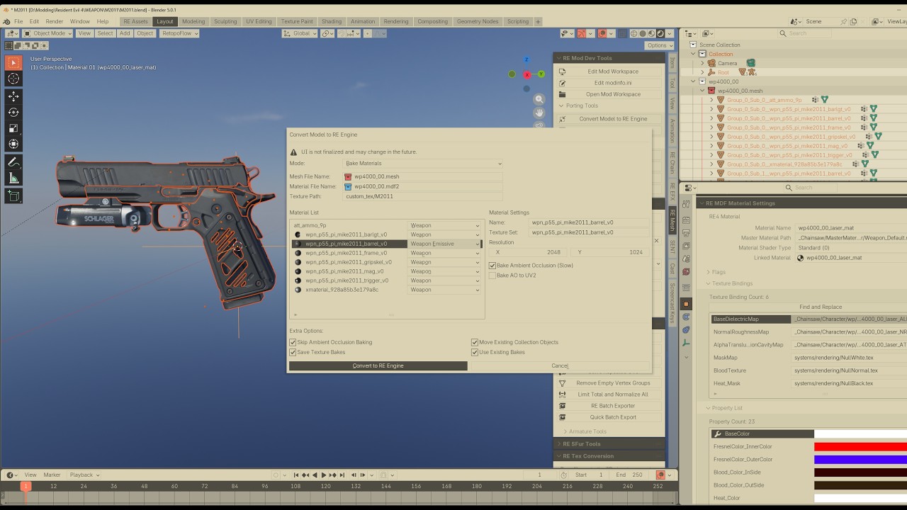The image size is (907, 510).
Task: Open the Mode dropdown showing Bake Materials
Action: coord(423,164)
